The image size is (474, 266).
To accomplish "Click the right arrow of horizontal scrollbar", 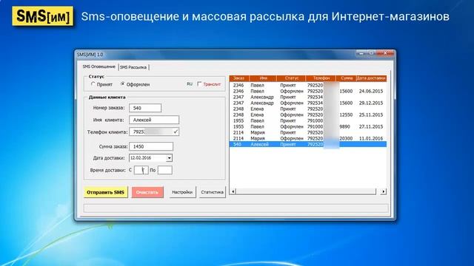I will pos(384,191).
